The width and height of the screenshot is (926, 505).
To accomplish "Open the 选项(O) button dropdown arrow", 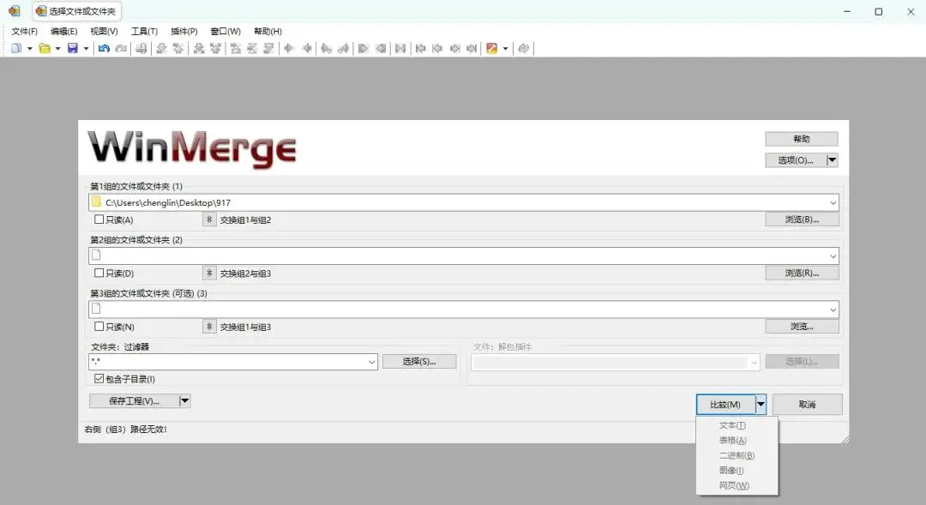I will 832,160.
